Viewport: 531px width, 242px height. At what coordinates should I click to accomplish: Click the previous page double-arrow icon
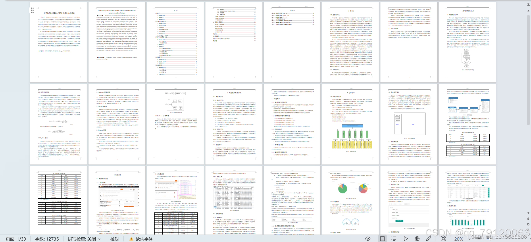pyautogui.click(x=528, y=219)
